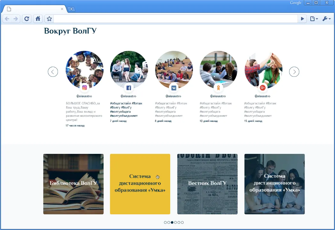Click the Instagram icon badge

pos(84,88)
